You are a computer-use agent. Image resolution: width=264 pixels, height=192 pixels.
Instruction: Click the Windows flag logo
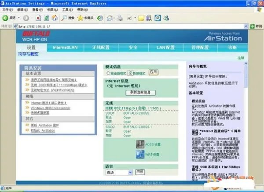click(x=260, y=10)
